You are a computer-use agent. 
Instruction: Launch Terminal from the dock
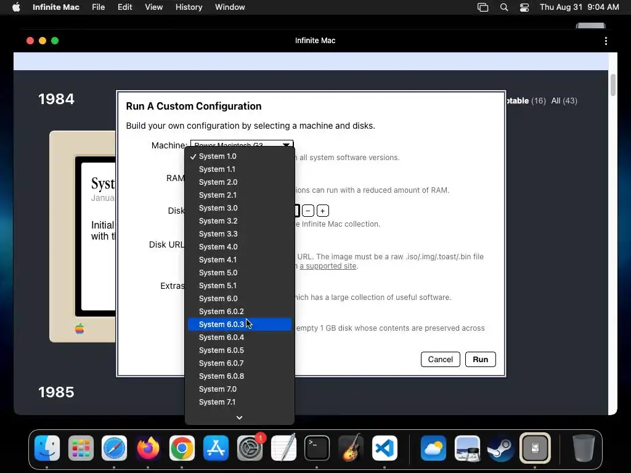pos(317,448)
